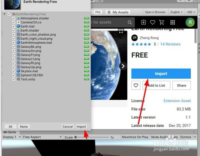Open the FAQ tab in Asset Store
The width and height of the screenshot is (200, 156).
pyautogui.click(x=98, y=12)
